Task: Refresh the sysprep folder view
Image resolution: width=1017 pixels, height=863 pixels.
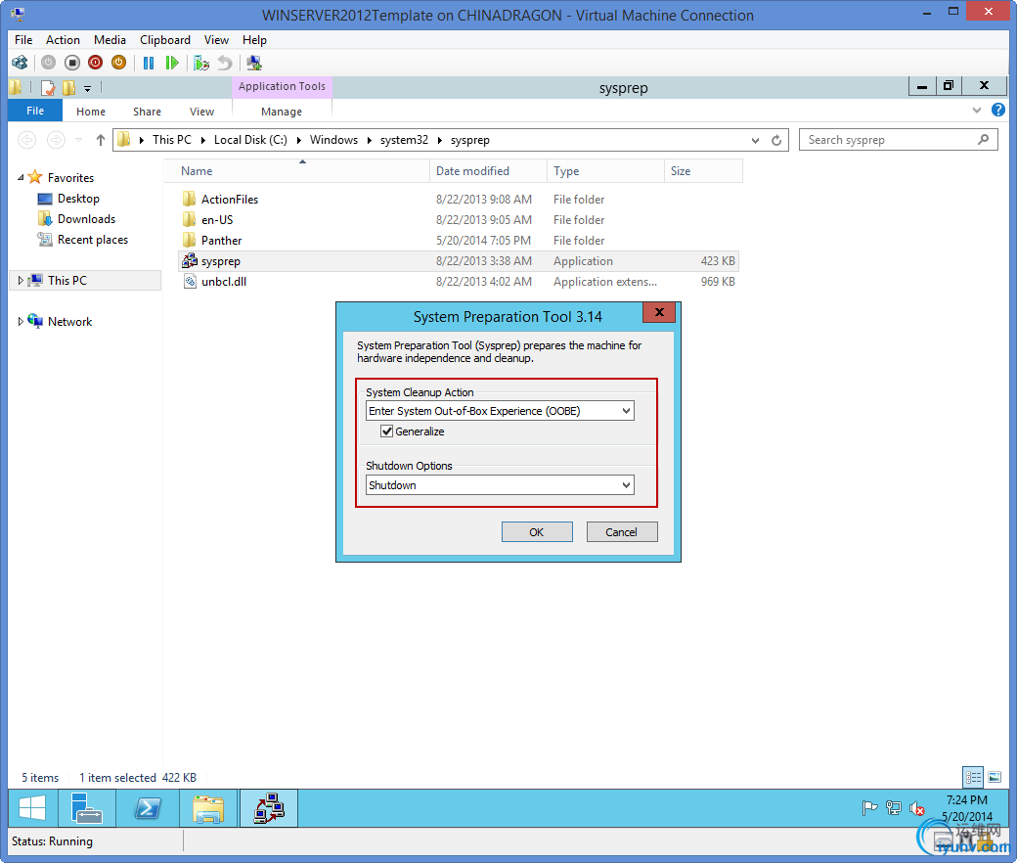Action: pos(776,140)
